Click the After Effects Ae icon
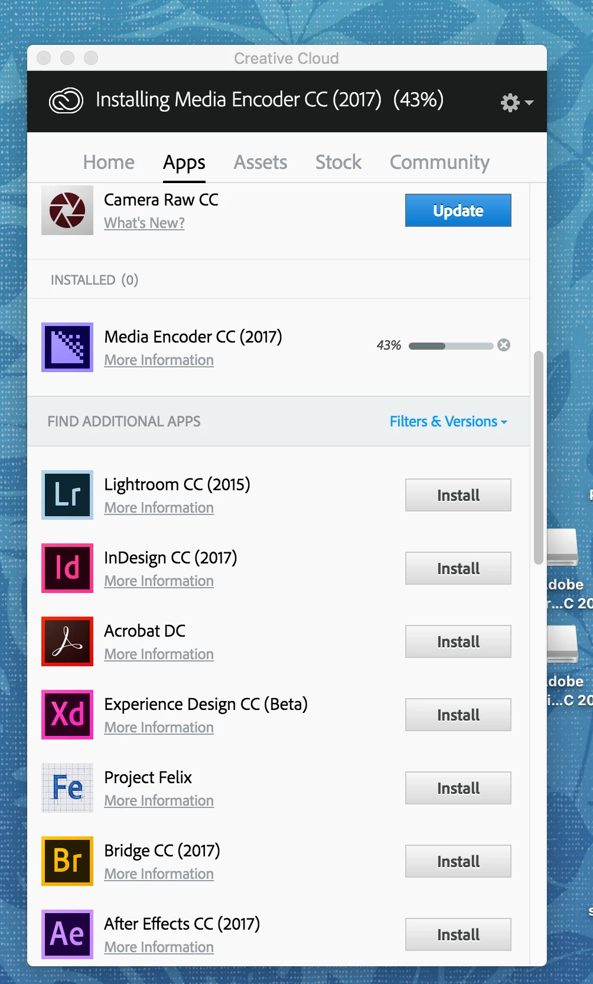Screen dimensions: 593x984 click(67, 934)
